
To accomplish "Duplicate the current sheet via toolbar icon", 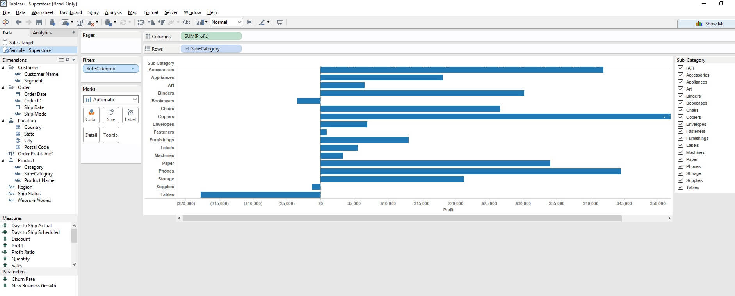I will click(80, 22).
